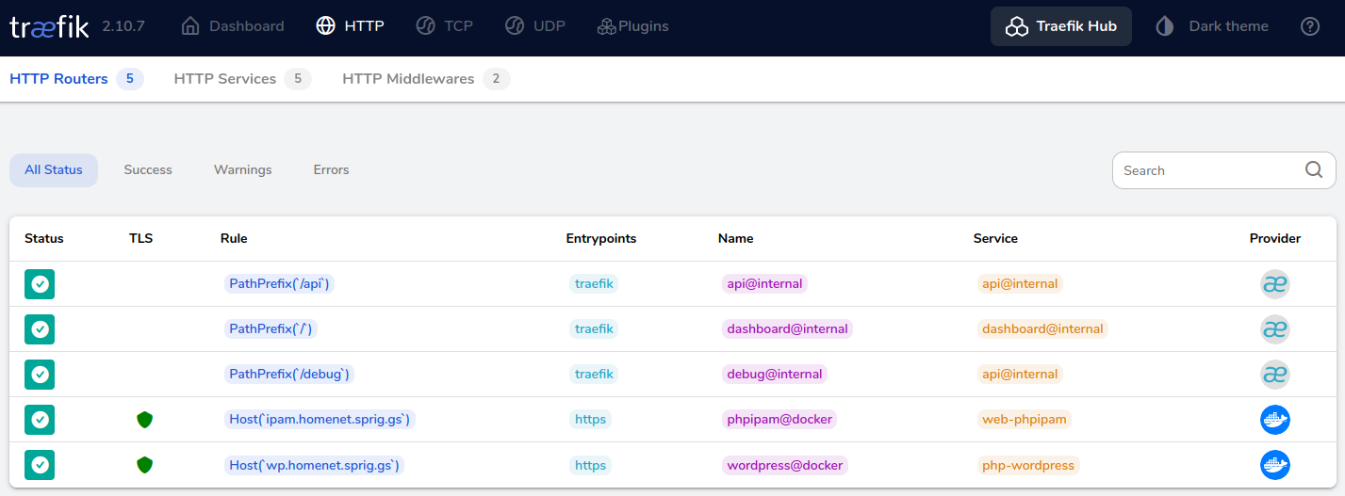
Task: Go to the UDP section
Action: pos(534,26)
